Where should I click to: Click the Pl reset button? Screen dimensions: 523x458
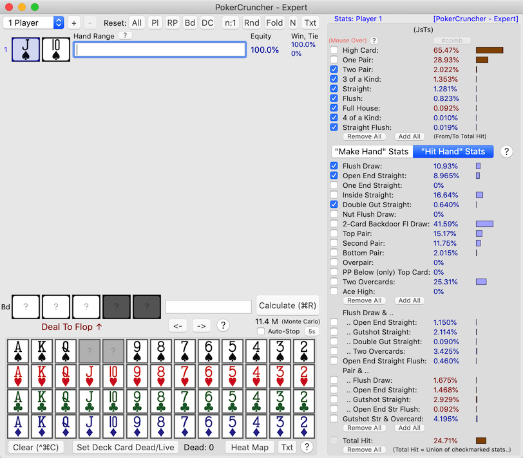coord(155,23)
